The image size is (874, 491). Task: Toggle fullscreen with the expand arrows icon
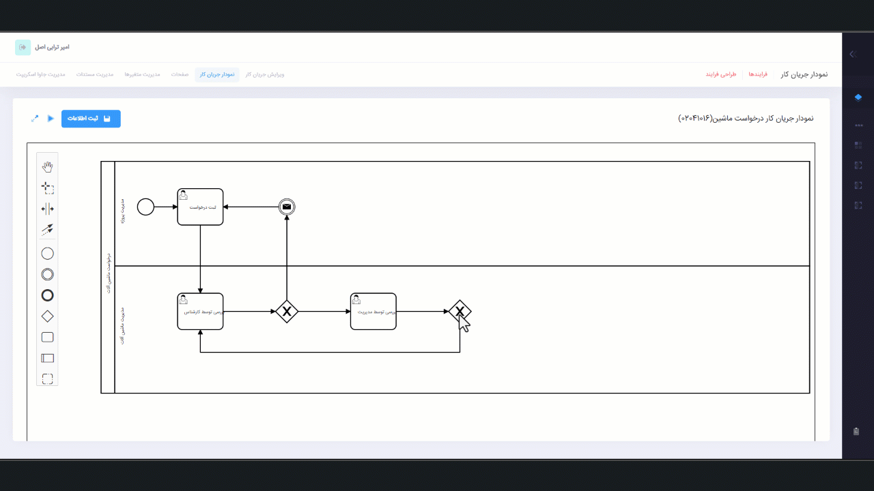(x=35, y=119)
